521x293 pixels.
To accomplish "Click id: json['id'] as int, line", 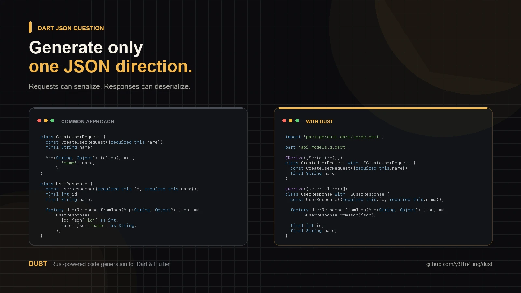I will click(x=90, y=220).
